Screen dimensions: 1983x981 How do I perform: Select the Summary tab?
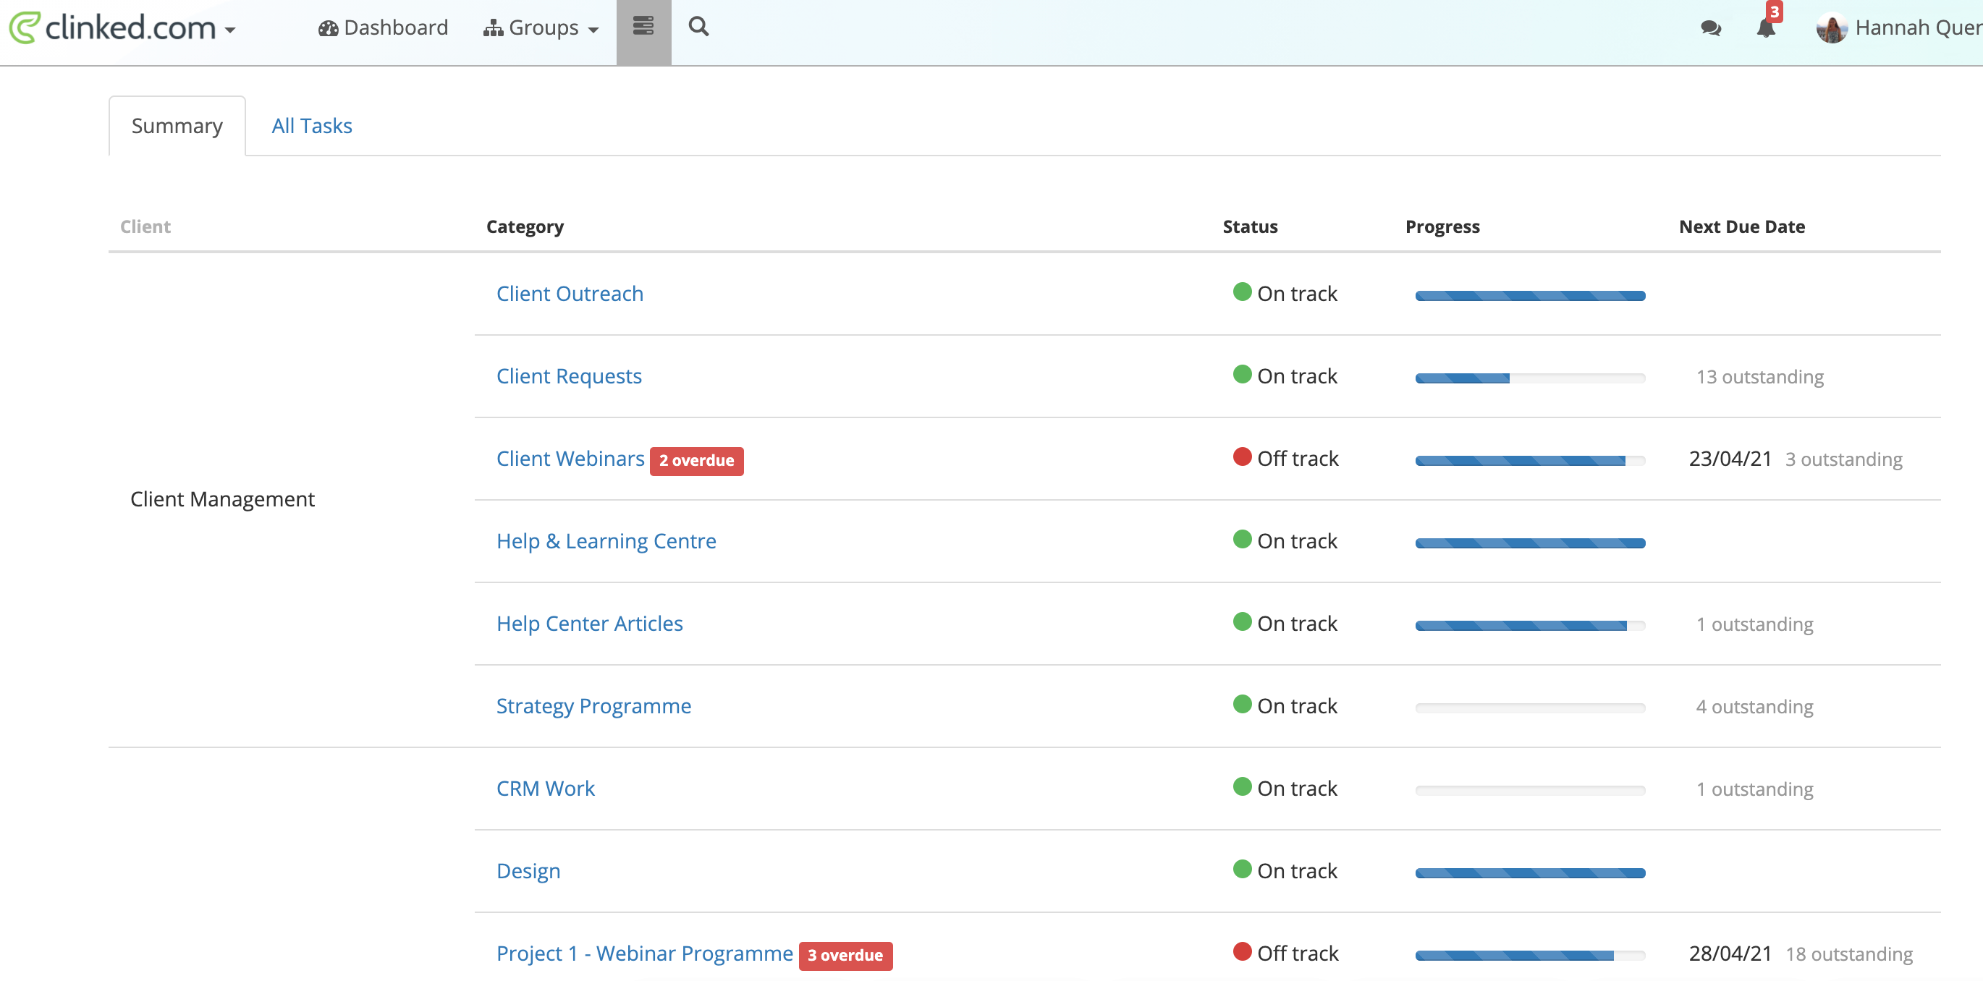pos(177,125)
